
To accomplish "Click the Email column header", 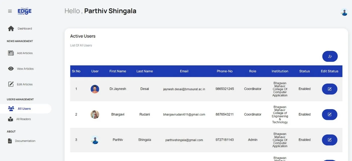I will 184,71.
